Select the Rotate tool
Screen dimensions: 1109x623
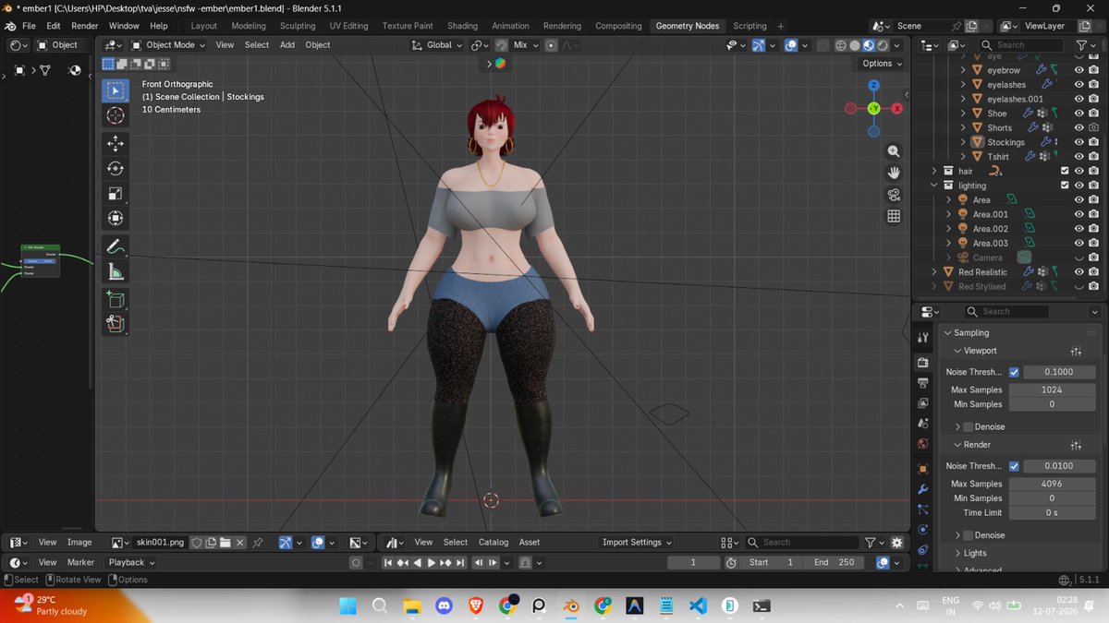pyautogui.click(x=116, y=168)
